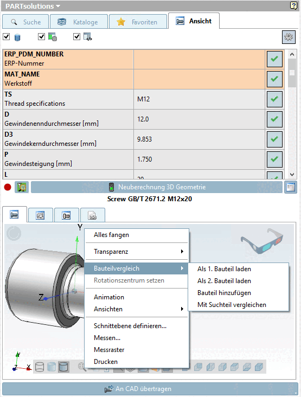Screen dimensions: 301x397
Task: Select Mit Suchteil vergleichen
Action: 239,305
